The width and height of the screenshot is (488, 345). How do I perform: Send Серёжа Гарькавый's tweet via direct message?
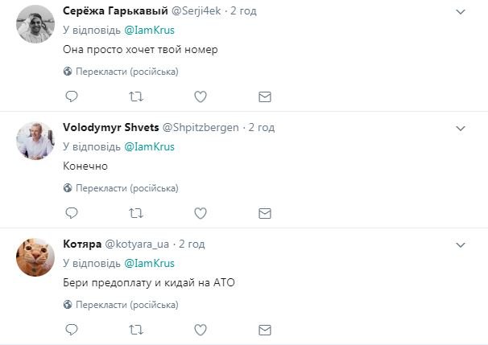click(x=264, y=97)
